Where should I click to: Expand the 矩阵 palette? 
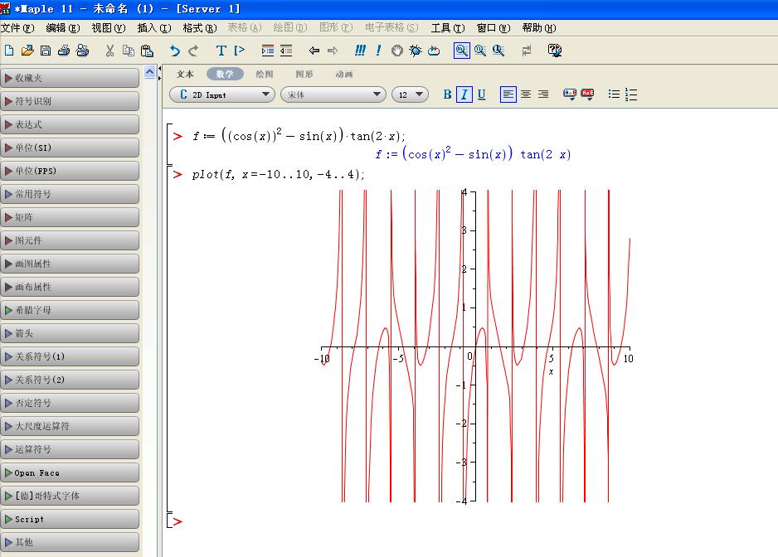(x=70, y=217)
